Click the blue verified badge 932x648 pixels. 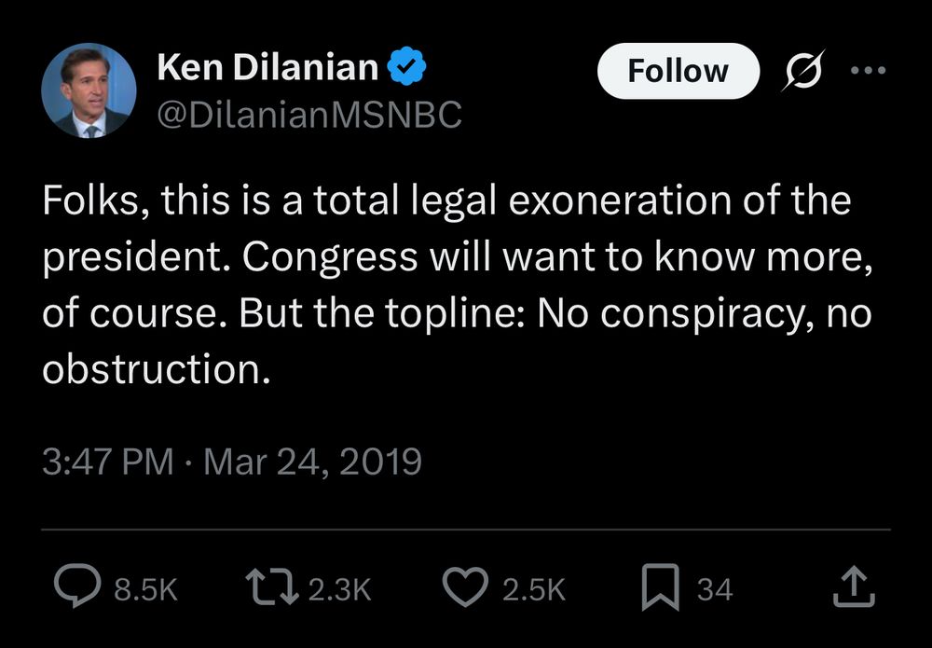tap(407, 67)
